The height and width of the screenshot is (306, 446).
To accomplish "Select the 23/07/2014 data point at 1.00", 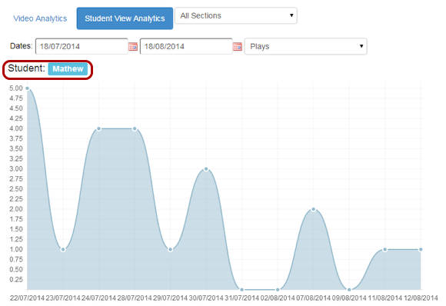I will (x=63, y=250).
